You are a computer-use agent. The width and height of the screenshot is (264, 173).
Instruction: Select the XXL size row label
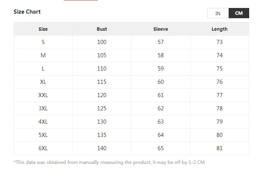43,95
